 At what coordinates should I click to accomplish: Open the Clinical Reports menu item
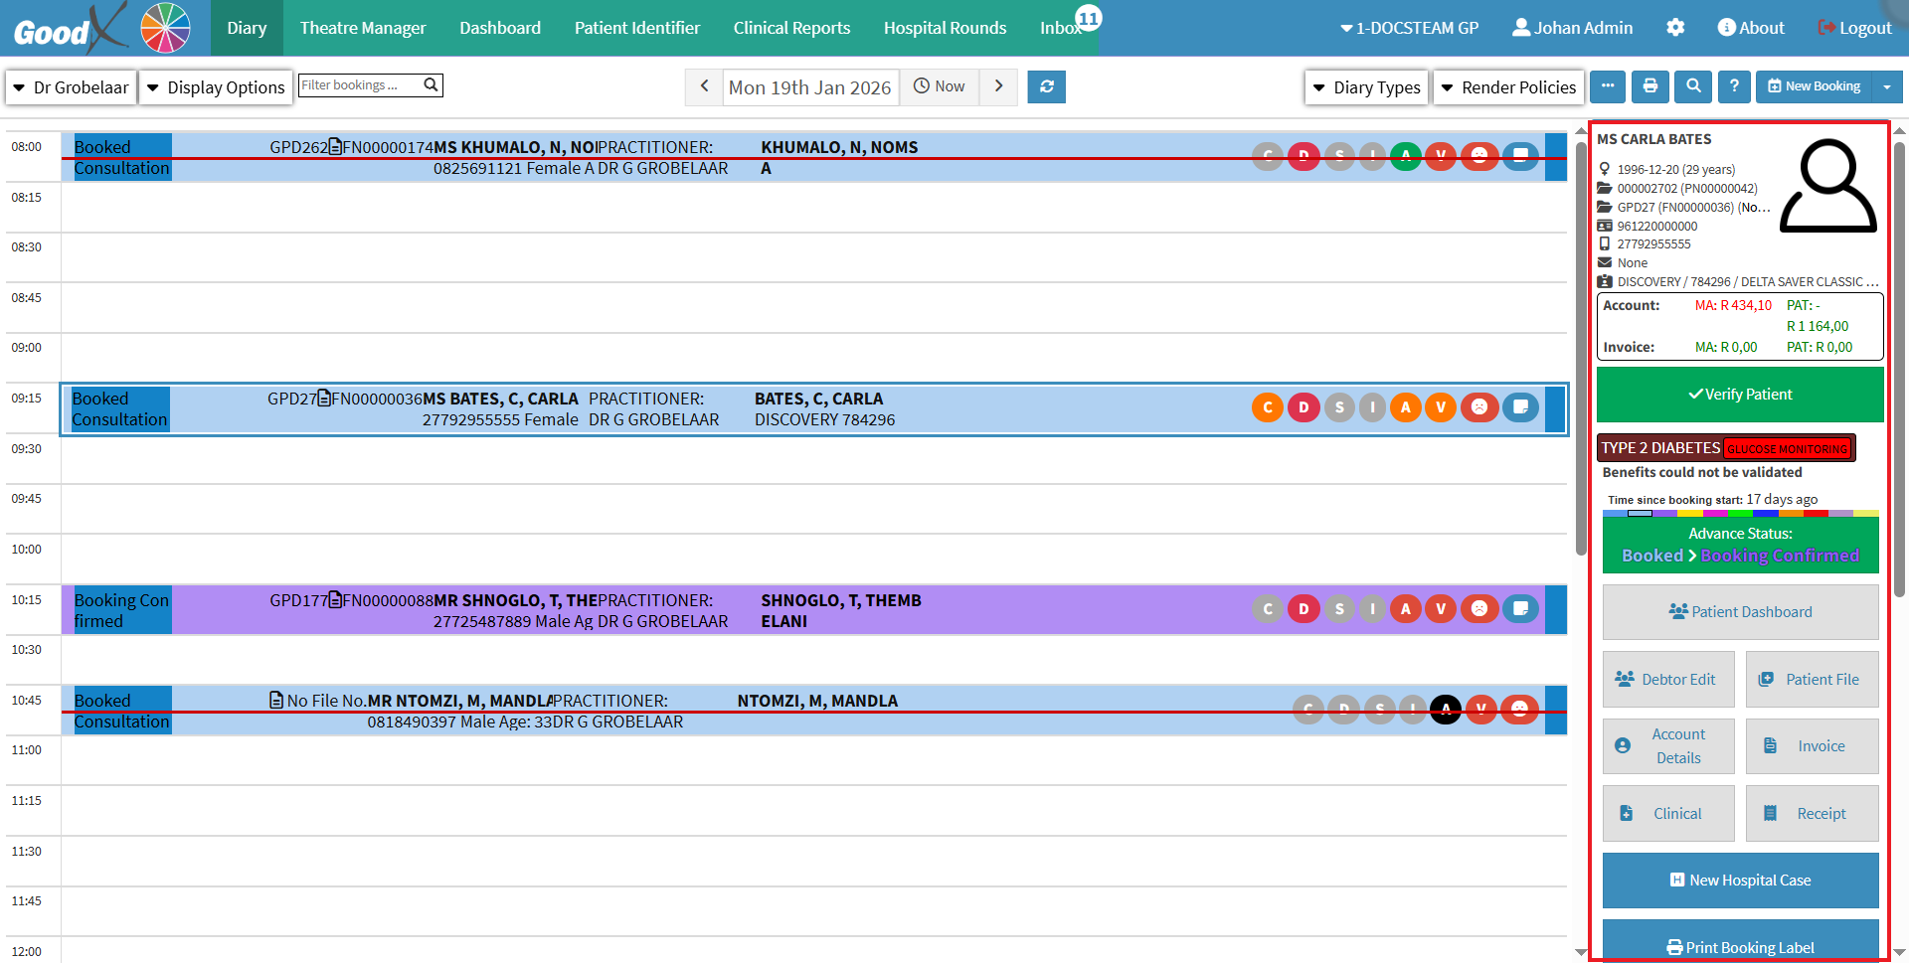pyautogui.click(x=791, y=28)
